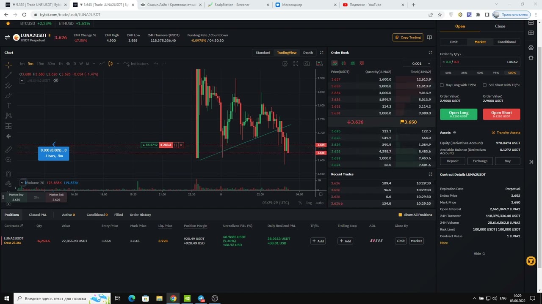This screenshot has width=542, height=304.
Task: Hide asset balances with eye icon
Action: [x=455, y=133]
